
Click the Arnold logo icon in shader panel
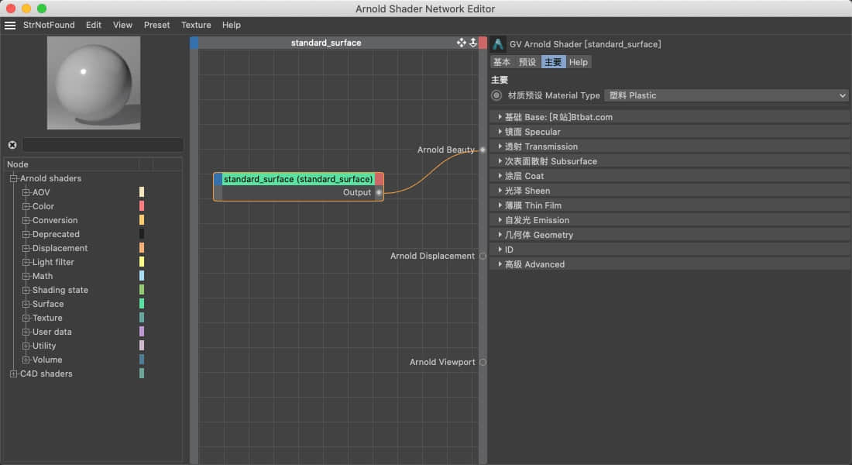coord(498,44)
